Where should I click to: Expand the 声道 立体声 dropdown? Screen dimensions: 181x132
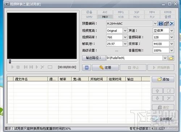(x=172, y=30)
